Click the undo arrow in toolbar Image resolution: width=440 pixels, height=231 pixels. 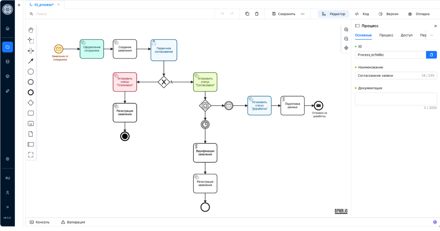[x=222, y=14]
